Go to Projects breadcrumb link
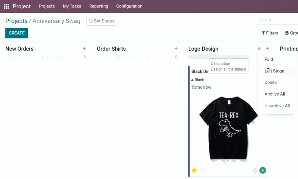The image size is (298, 179). click(16, 21)
